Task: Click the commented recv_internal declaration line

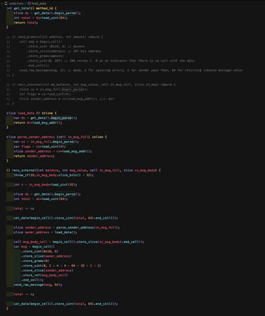Action: [x=91, y=84]
